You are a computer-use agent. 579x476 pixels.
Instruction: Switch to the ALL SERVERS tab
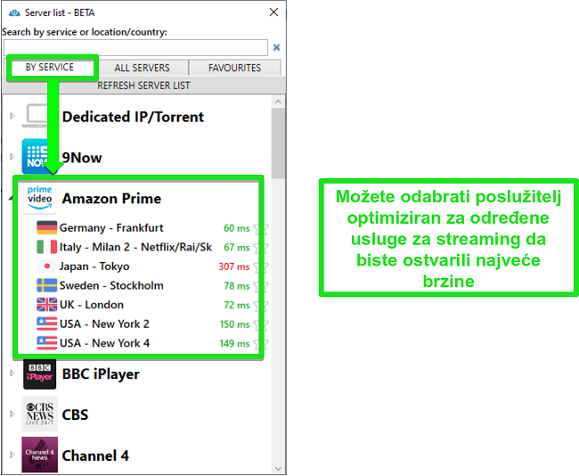[143, 68]
